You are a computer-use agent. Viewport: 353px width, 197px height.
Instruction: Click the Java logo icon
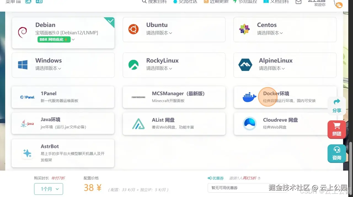coord(27,124)
